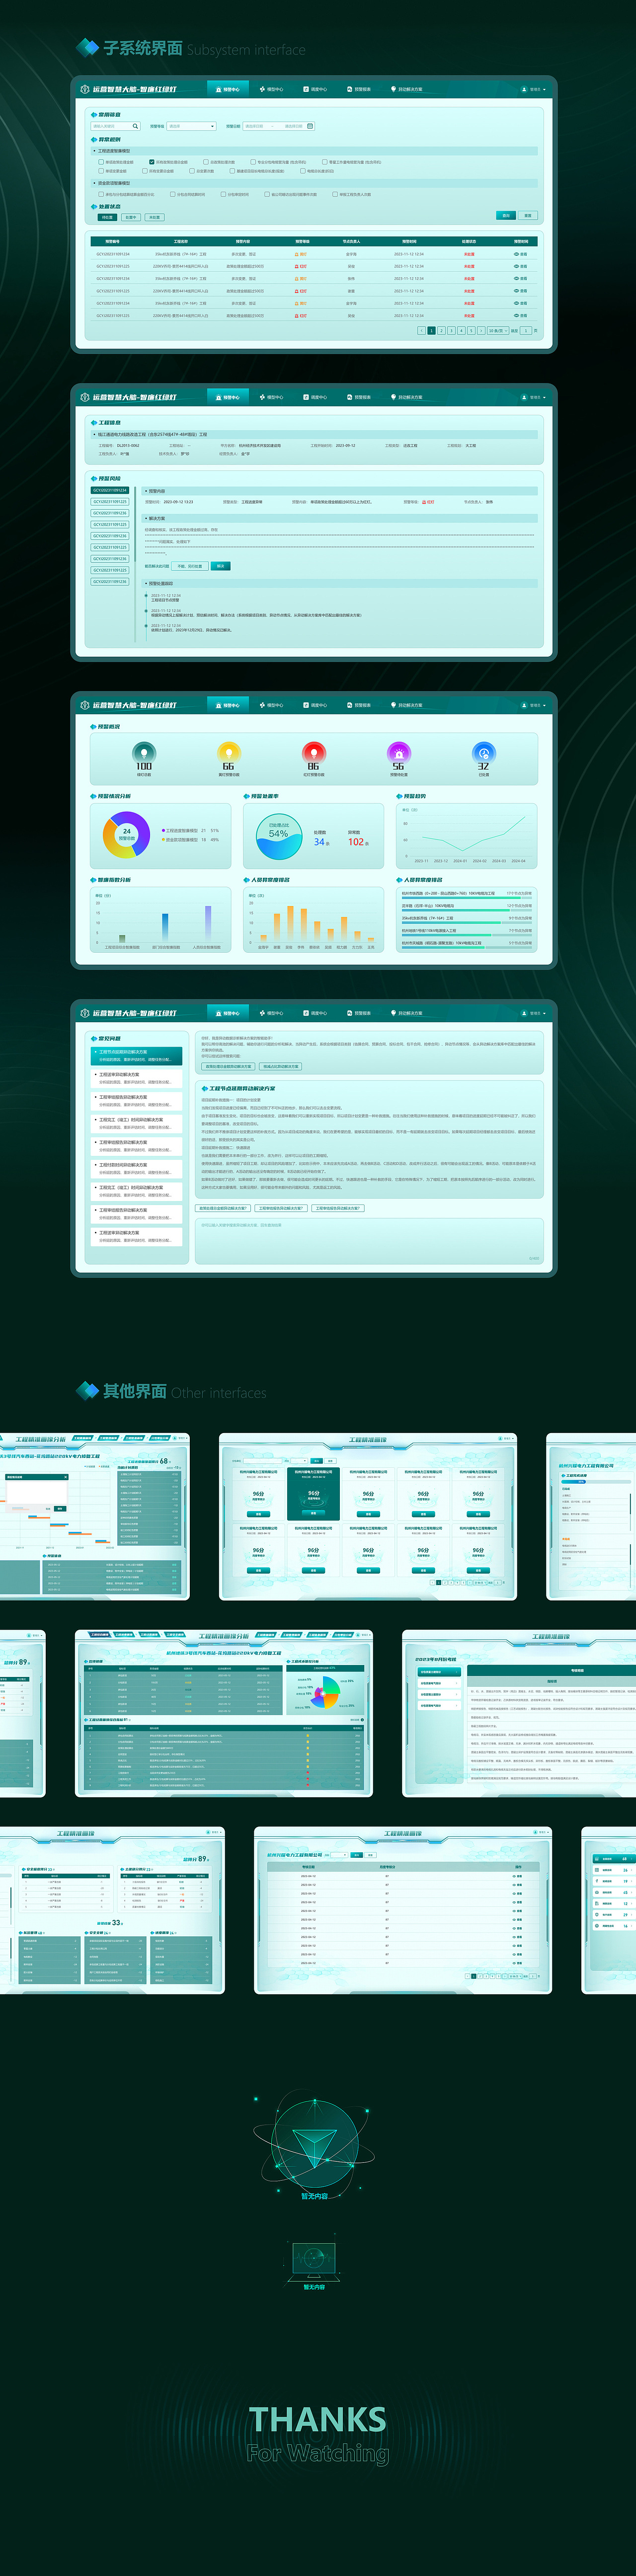Click the 预警中心 icon on the solutions chat screen

[219, 1013]
